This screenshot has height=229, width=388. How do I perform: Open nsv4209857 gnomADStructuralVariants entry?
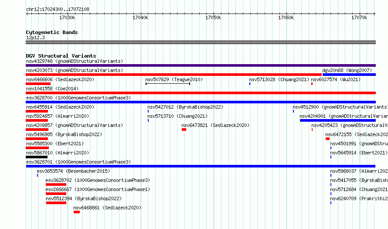coord(75,125)
